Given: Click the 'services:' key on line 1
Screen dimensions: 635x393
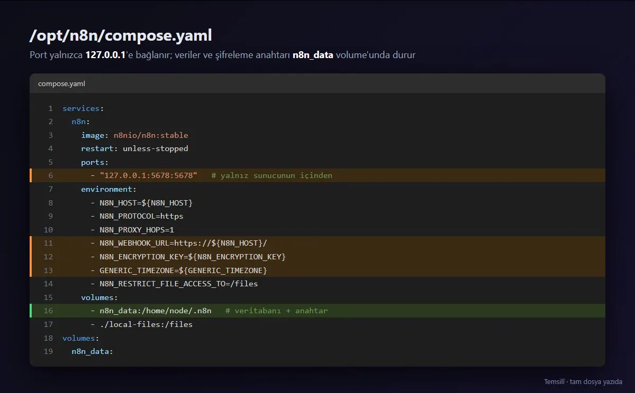Looking at the screenshot, I should pos(83,108).
